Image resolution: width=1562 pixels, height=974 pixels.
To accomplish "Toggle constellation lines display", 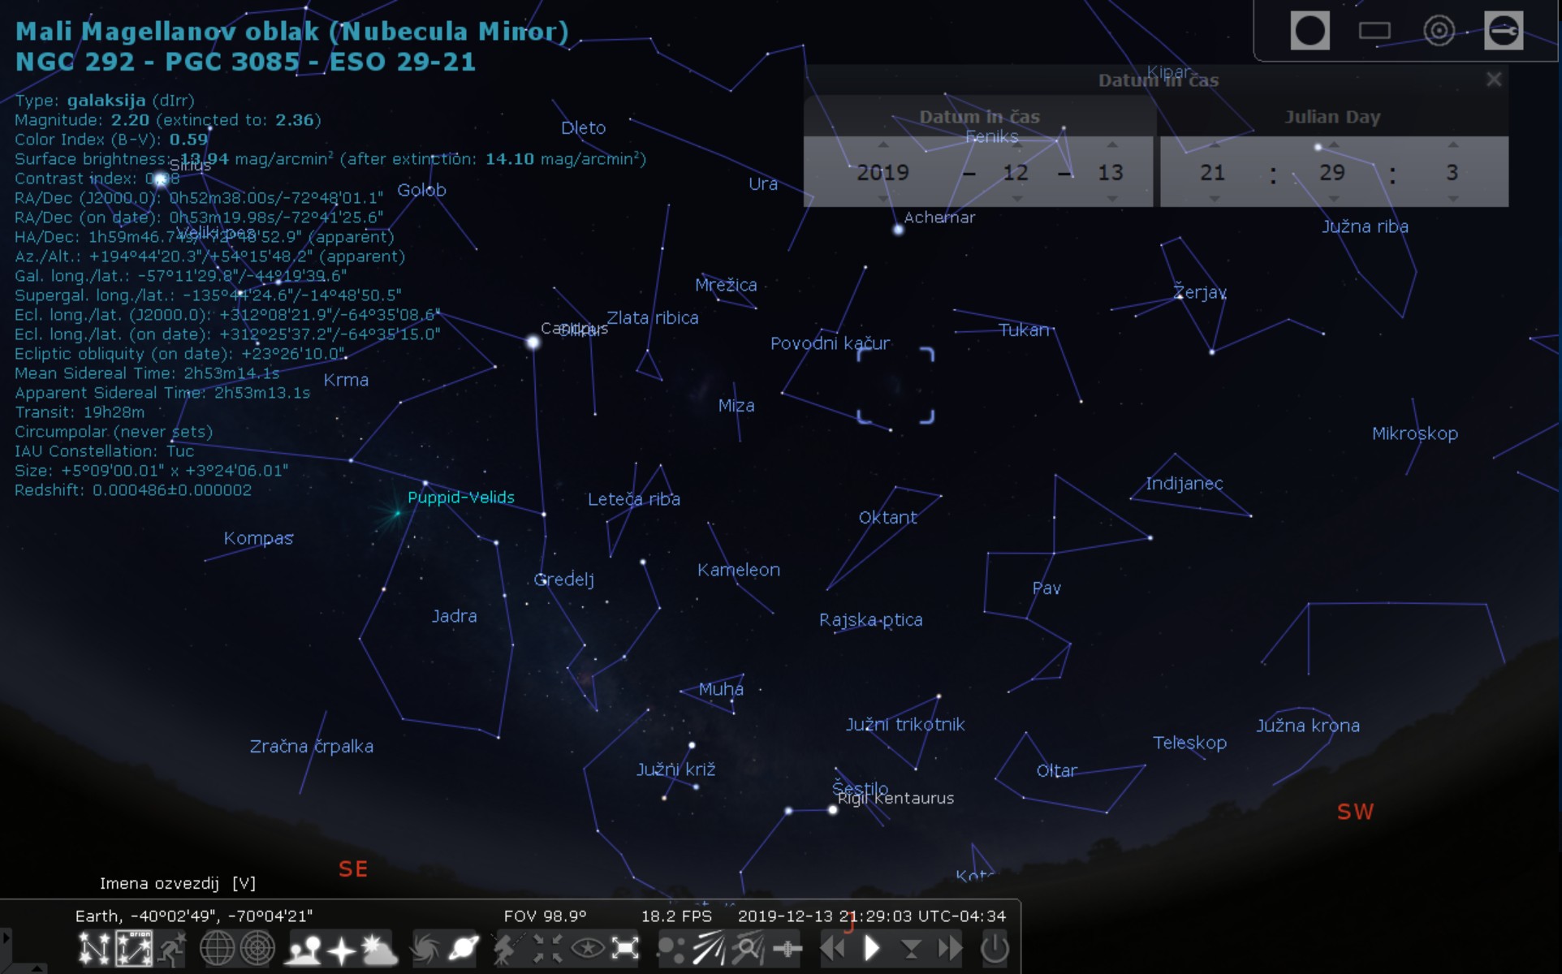I will pyautogui.click(x=93, y=948).
